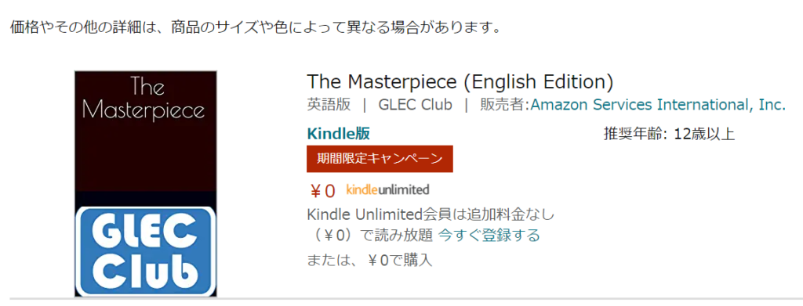Click the red 期間限定キャンペーン badge

click(380, 159)
